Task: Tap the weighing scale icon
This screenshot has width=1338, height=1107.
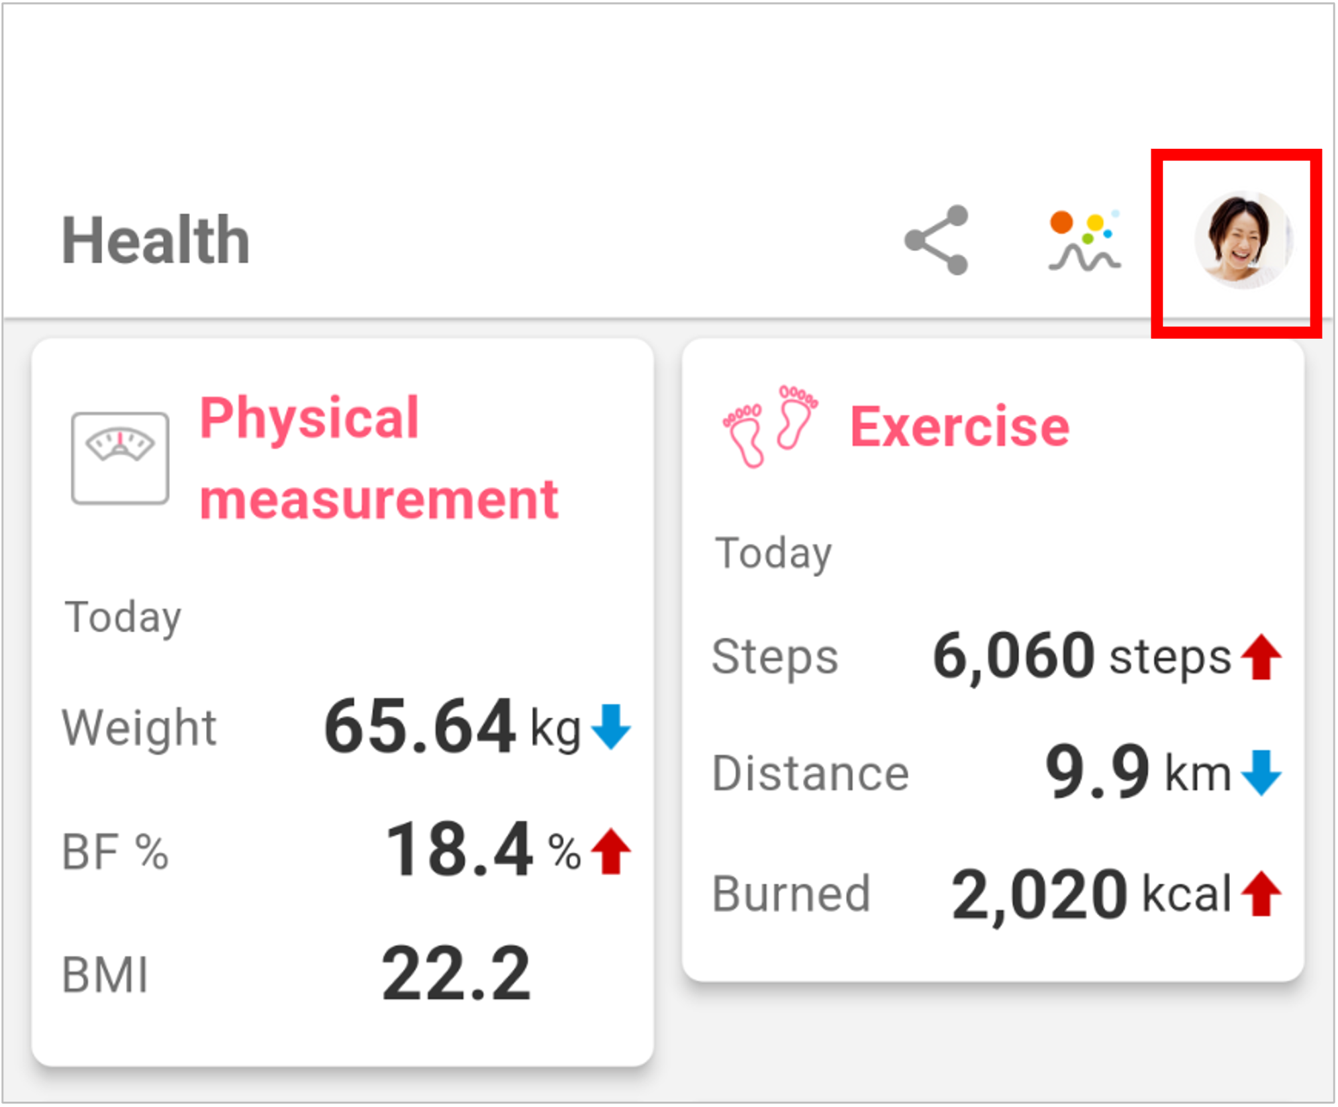Action: tap(120, 458)
